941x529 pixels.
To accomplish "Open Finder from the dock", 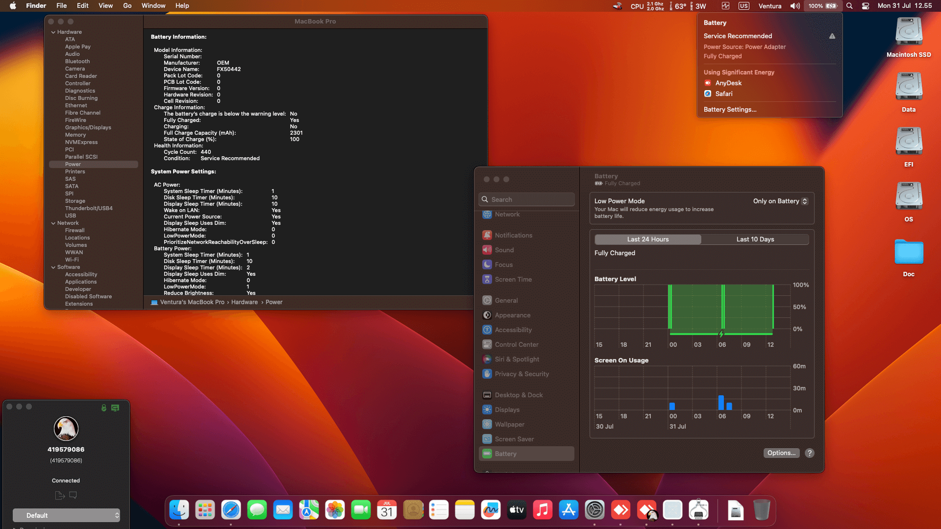I will pos(179,510).
